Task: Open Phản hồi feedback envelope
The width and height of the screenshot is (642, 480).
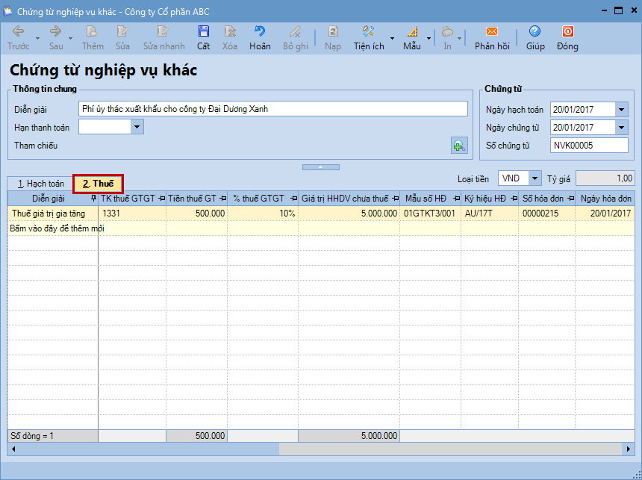Action: (x=491, y=32)
